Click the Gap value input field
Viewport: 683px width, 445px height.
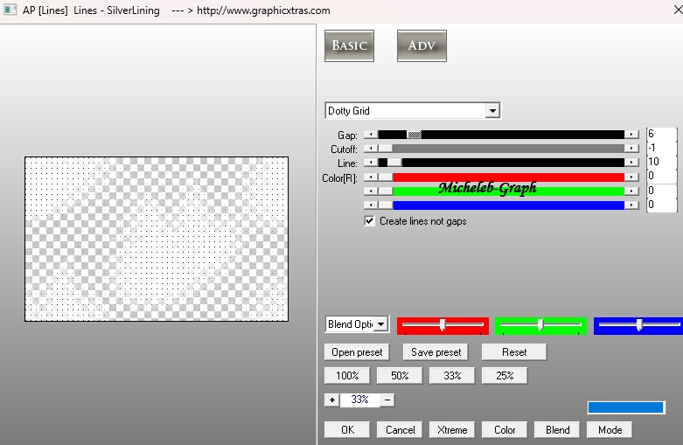[x=660, y=135]
